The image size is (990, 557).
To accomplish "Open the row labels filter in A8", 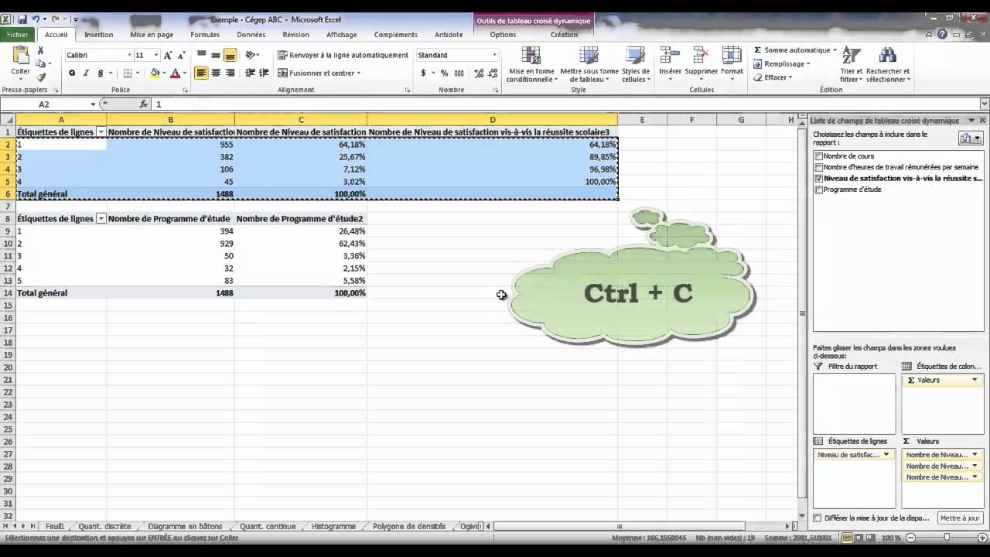I will 101,219.
